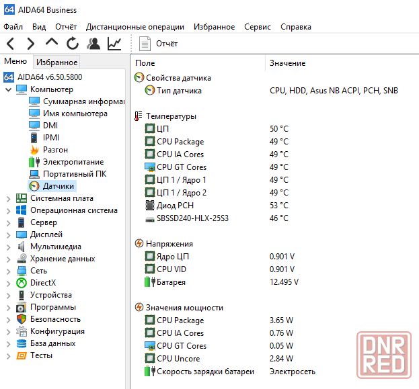Select the Диод PCH temperature row
Screen dimensions: 419x389
(175, 206)
